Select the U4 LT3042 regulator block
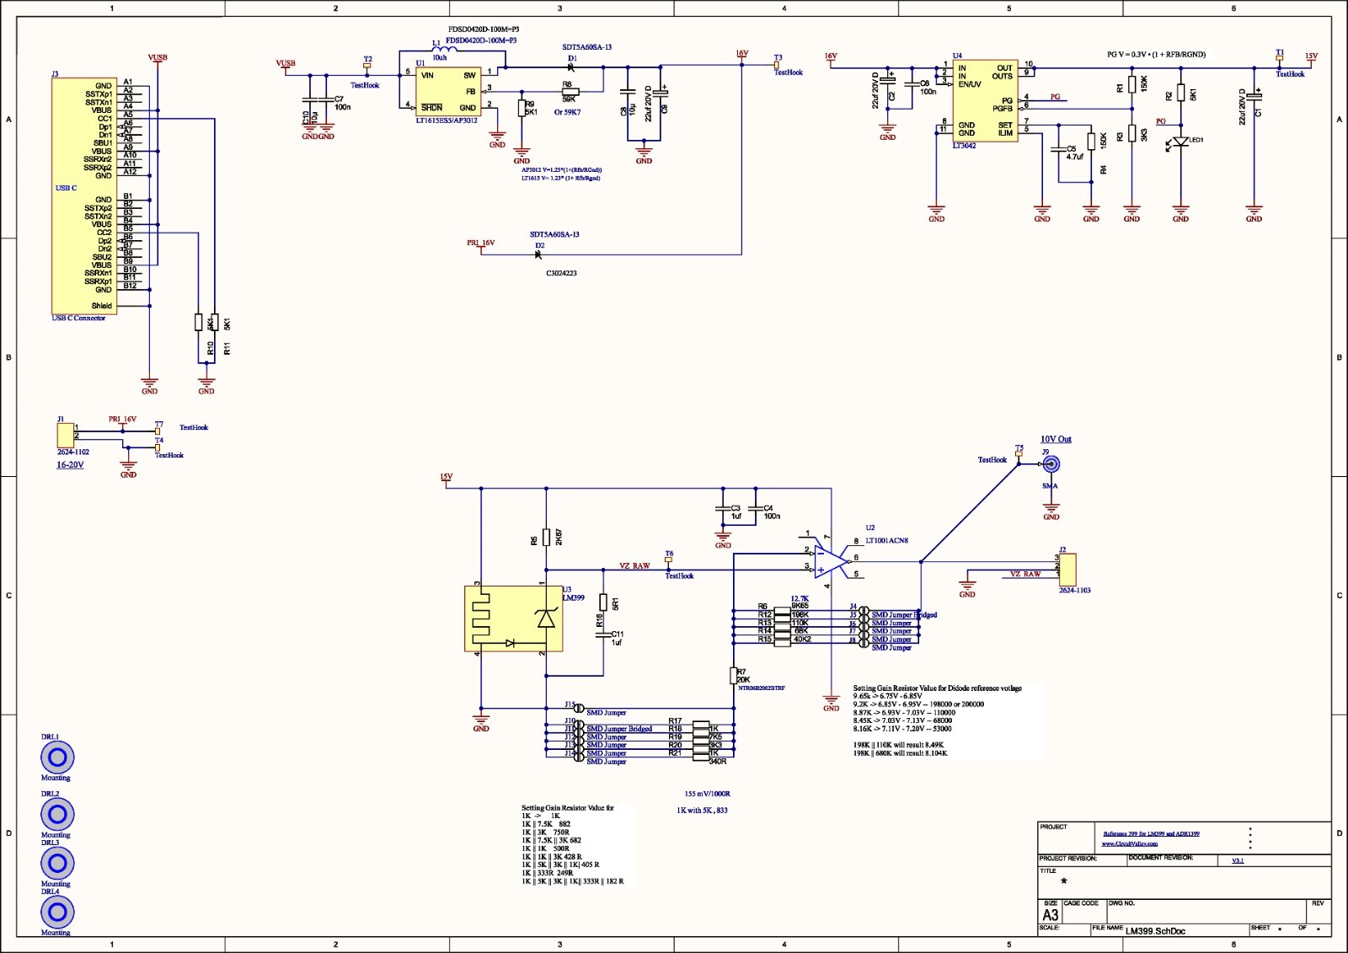Image resolution: width=1348 pixels, height=953 pixels. click(984, 100)
